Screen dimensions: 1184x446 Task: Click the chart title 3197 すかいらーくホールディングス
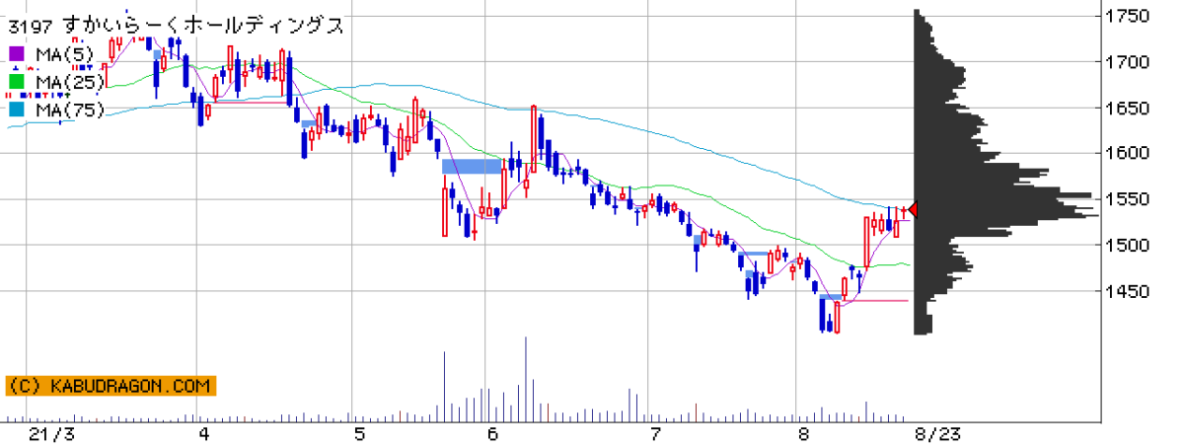[x=176, y=26]
